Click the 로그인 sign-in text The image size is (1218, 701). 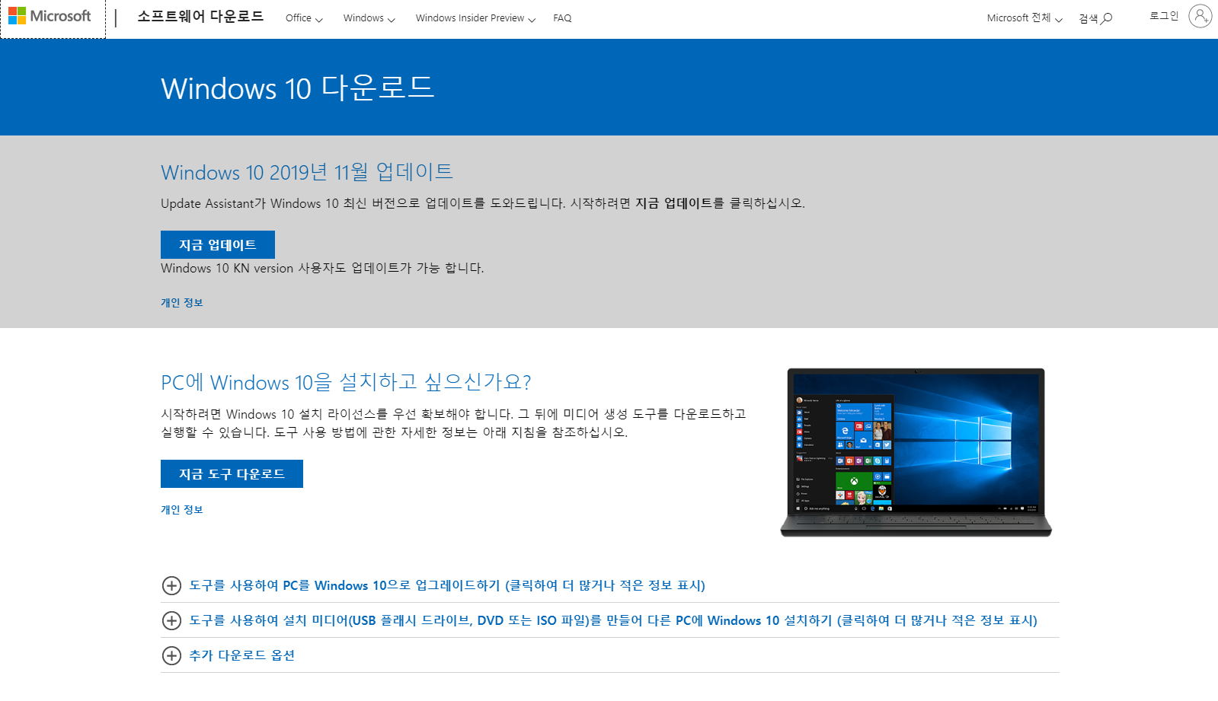(1163, 16)
